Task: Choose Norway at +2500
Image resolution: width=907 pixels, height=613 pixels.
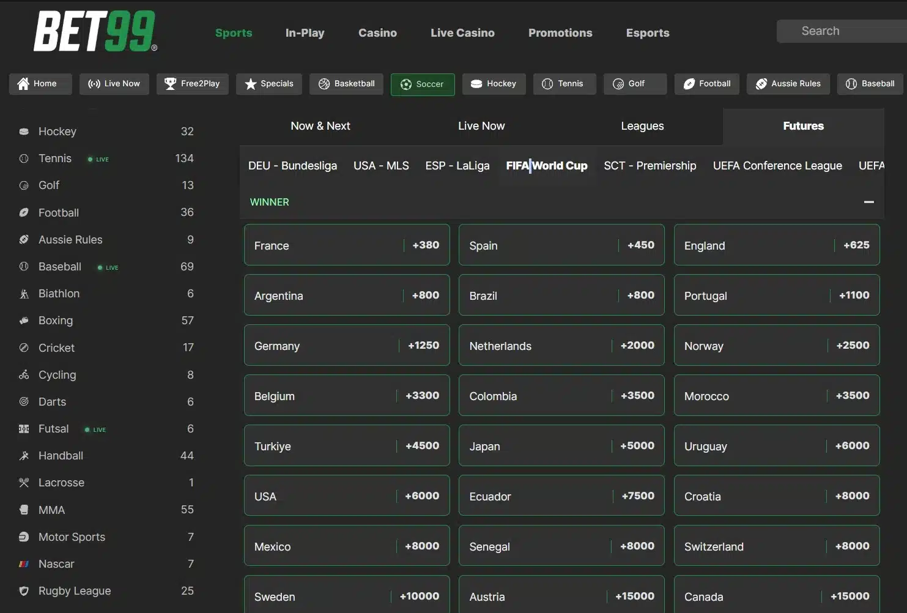Action: pos(777,345)
